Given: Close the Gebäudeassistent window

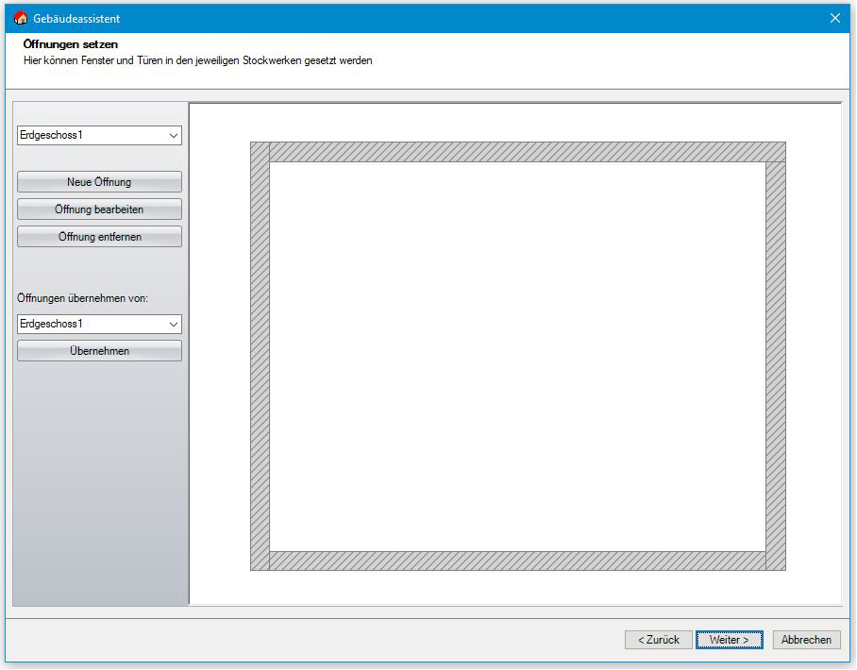Looking at the screenshot, I should [834, 18].
